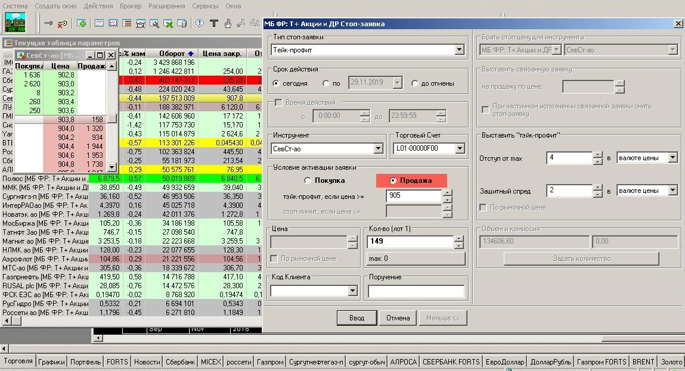
Task: Click the create window green plus icon
Action: coord(81,23)
